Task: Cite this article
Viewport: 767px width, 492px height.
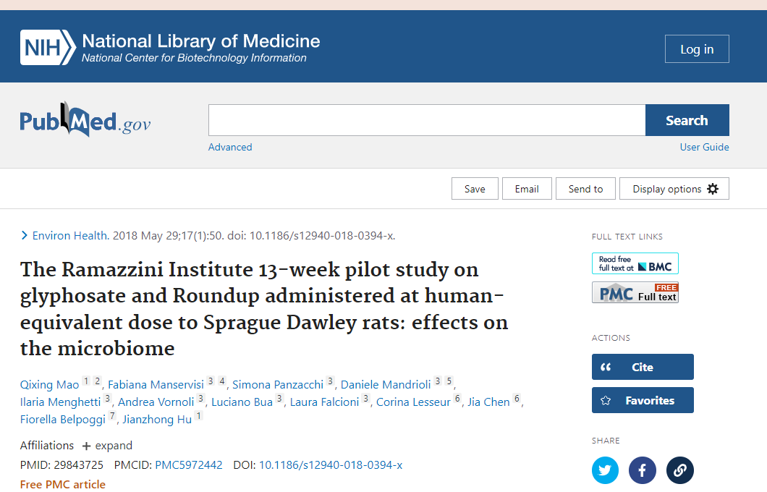Action: click(x=642, y=367)
